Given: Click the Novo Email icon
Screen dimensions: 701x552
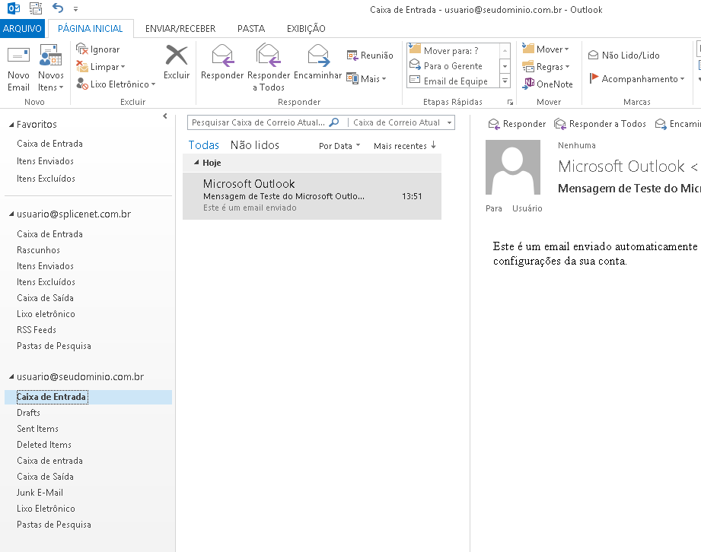Looking at the screenshot, I should tap(18, 57).
